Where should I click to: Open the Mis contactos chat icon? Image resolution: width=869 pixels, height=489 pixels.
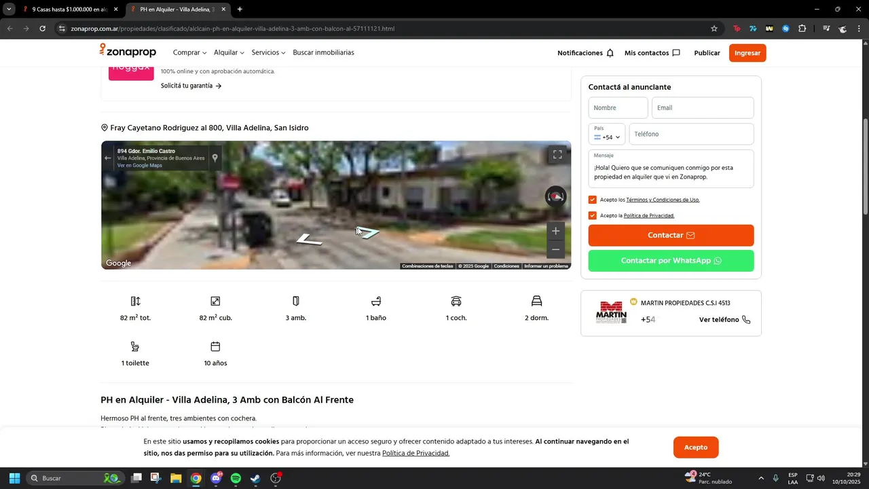pyautogui.click(x=676, y=53)
